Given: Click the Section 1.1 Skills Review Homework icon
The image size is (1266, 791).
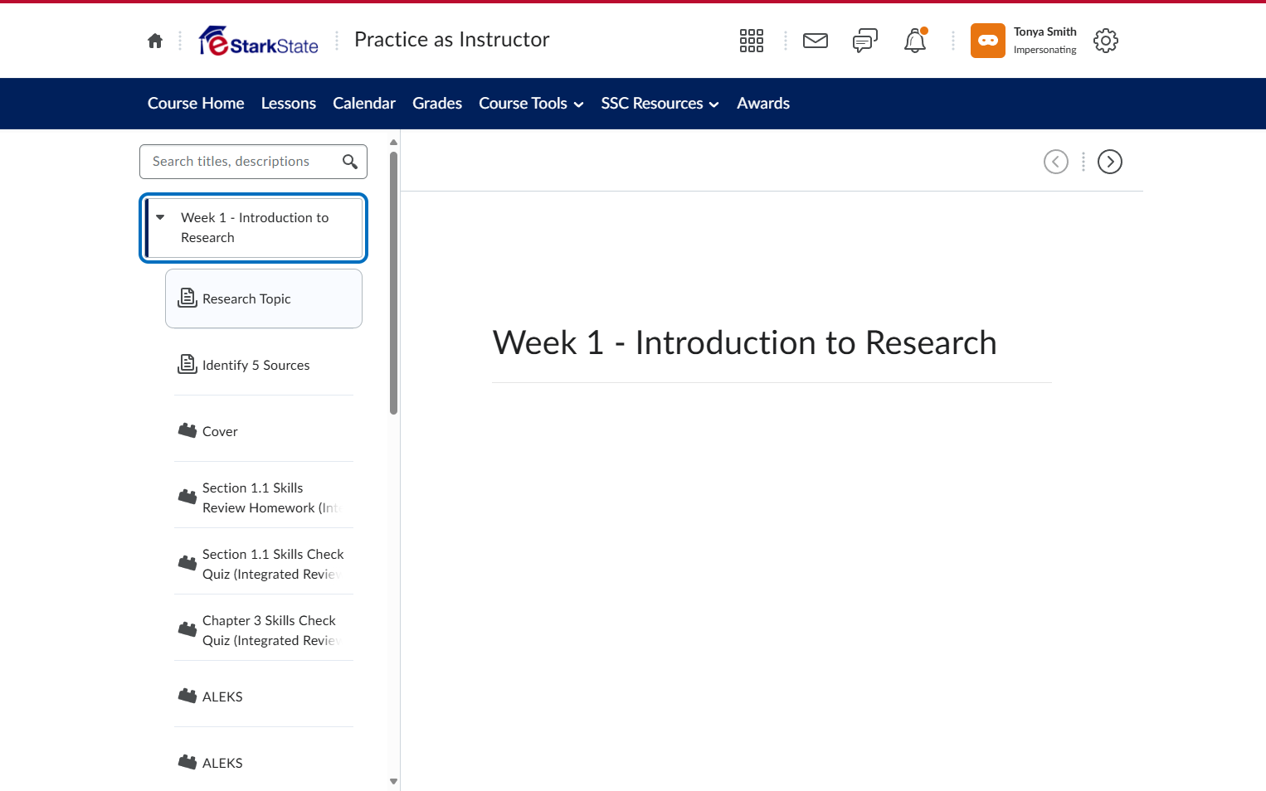Looking at the screenshot, I should coord(187,497).
